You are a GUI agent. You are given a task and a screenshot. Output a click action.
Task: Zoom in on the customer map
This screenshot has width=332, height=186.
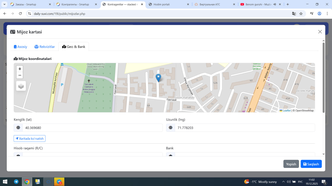point(20,69)
